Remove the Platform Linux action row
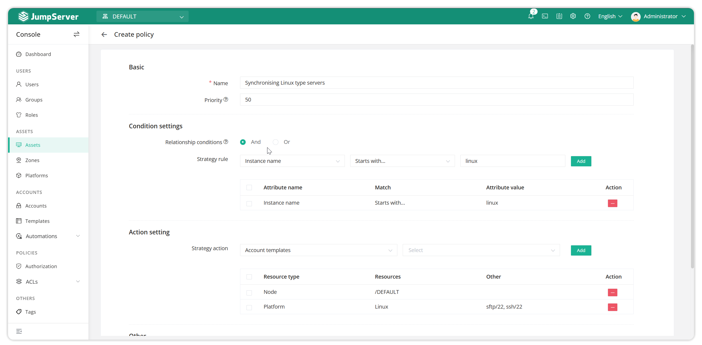The height and width of the screenshot is (345, 702). pos(612,307)
